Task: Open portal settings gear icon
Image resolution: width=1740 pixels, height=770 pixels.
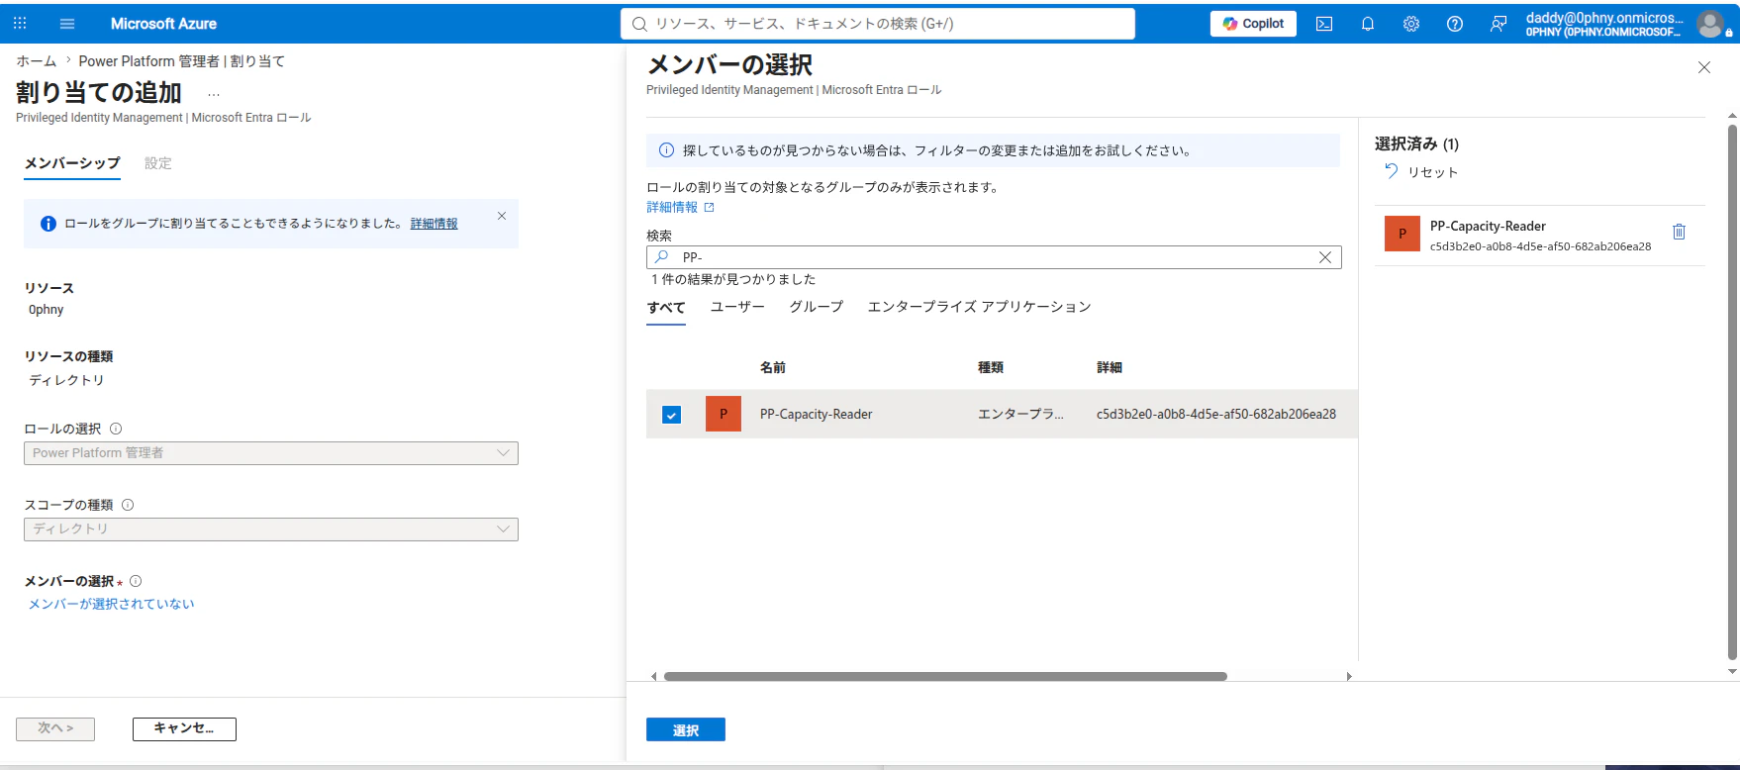Action: click(1411, 24)
